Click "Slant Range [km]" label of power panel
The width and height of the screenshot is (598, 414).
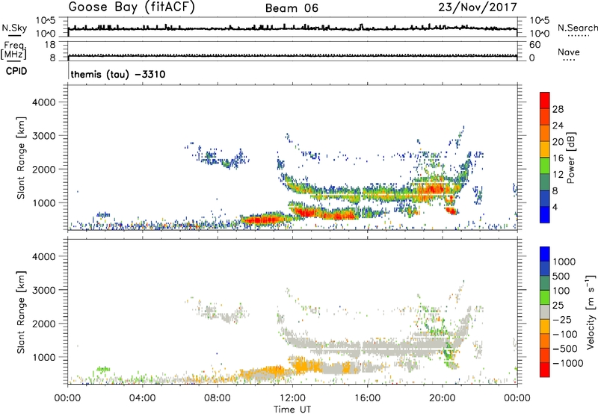pos(21,158)
